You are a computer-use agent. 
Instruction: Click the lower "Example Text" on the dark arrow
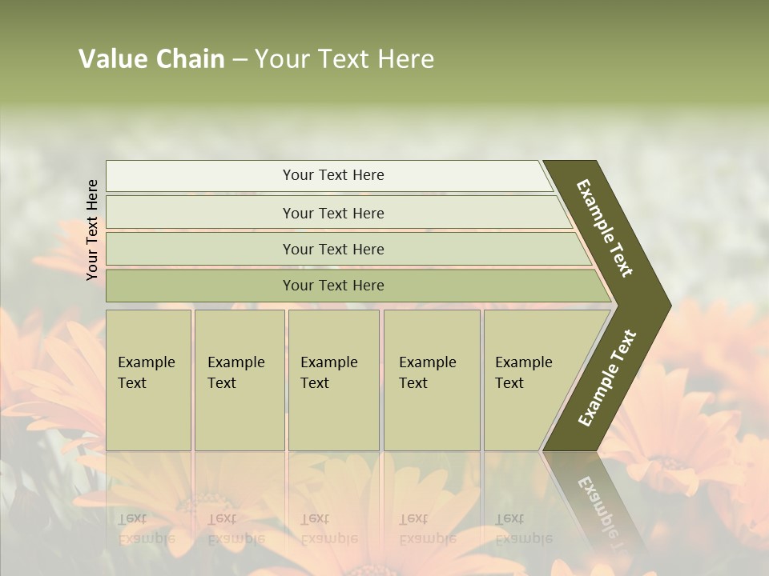(x=607, y=378)
